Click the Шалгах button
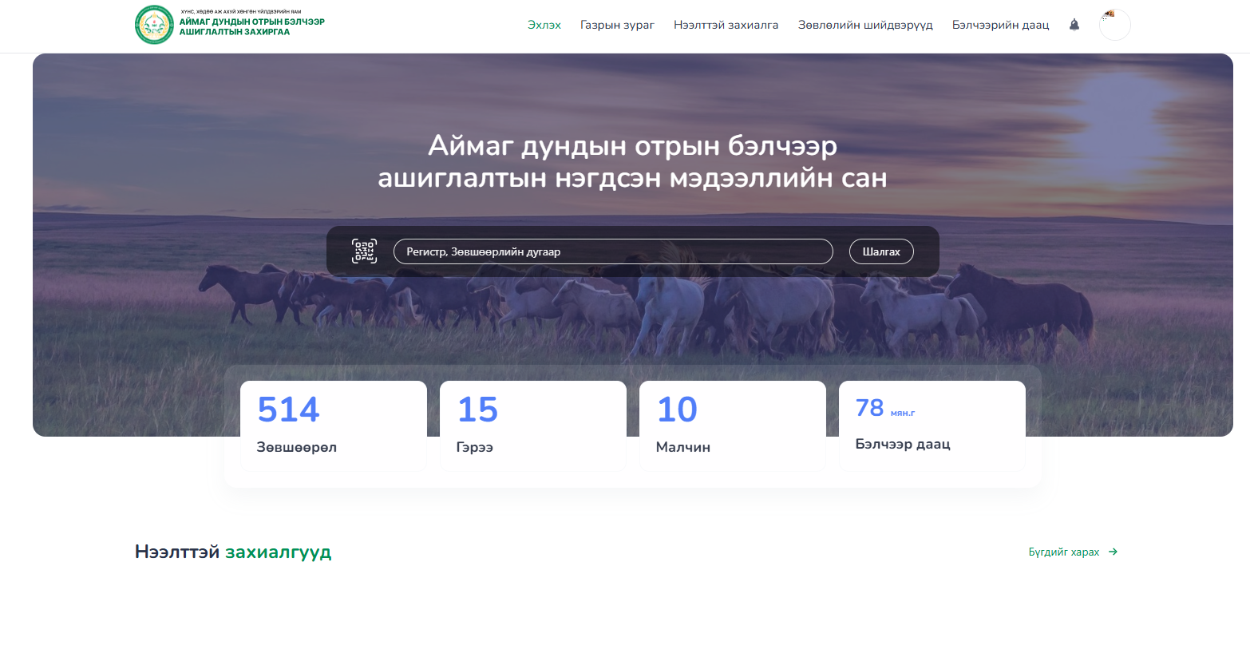1250x645 pixels. (x=881, y=251)
